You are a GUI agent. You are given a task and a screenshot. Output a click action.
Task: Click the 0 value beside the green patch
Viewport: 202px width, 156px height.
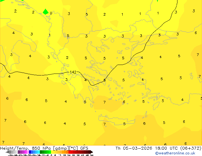(51, 13)
